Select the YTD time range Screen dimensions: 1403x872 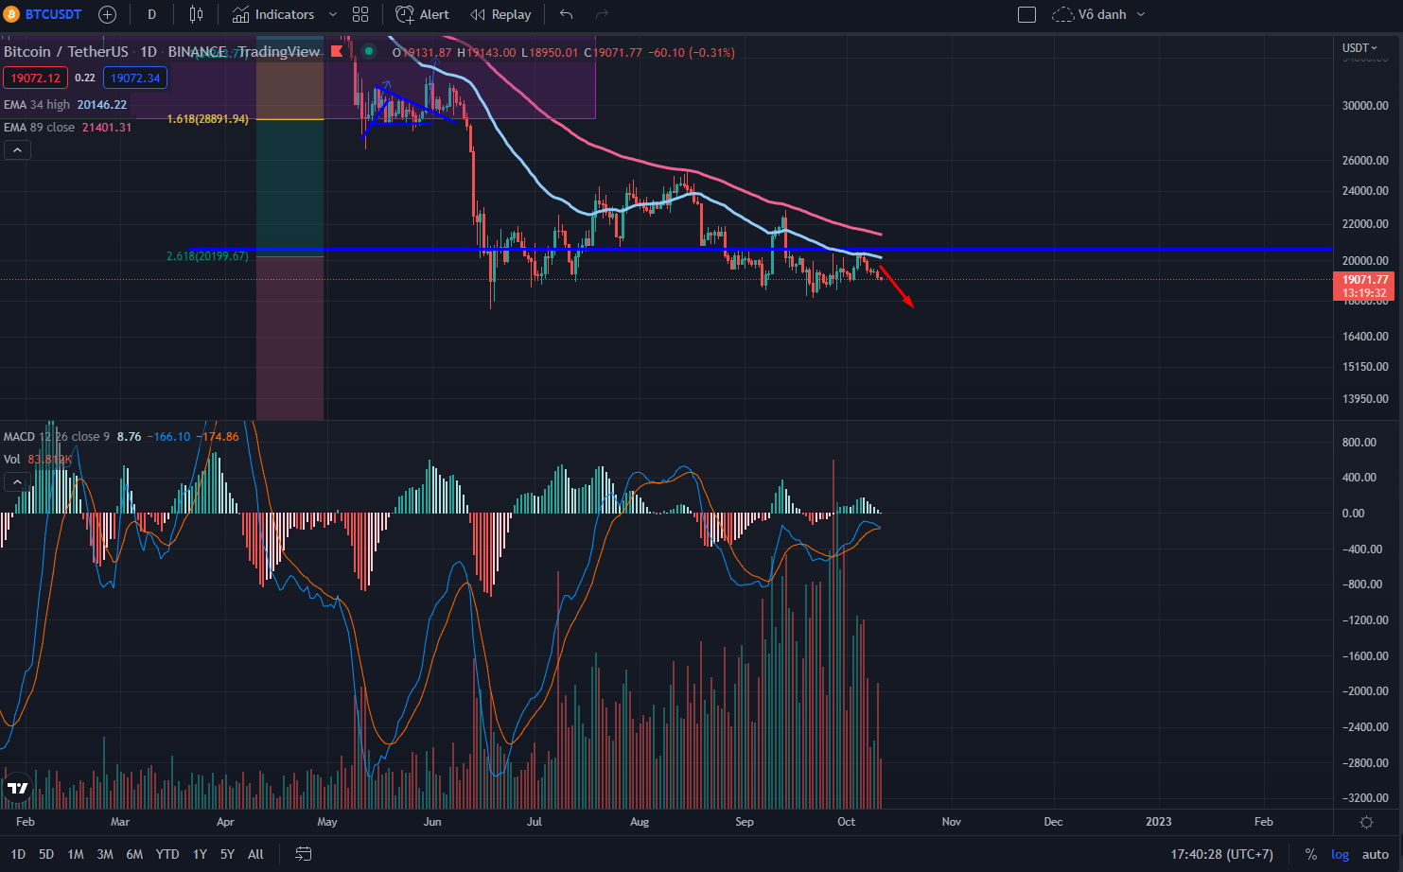tap(167, 854)
